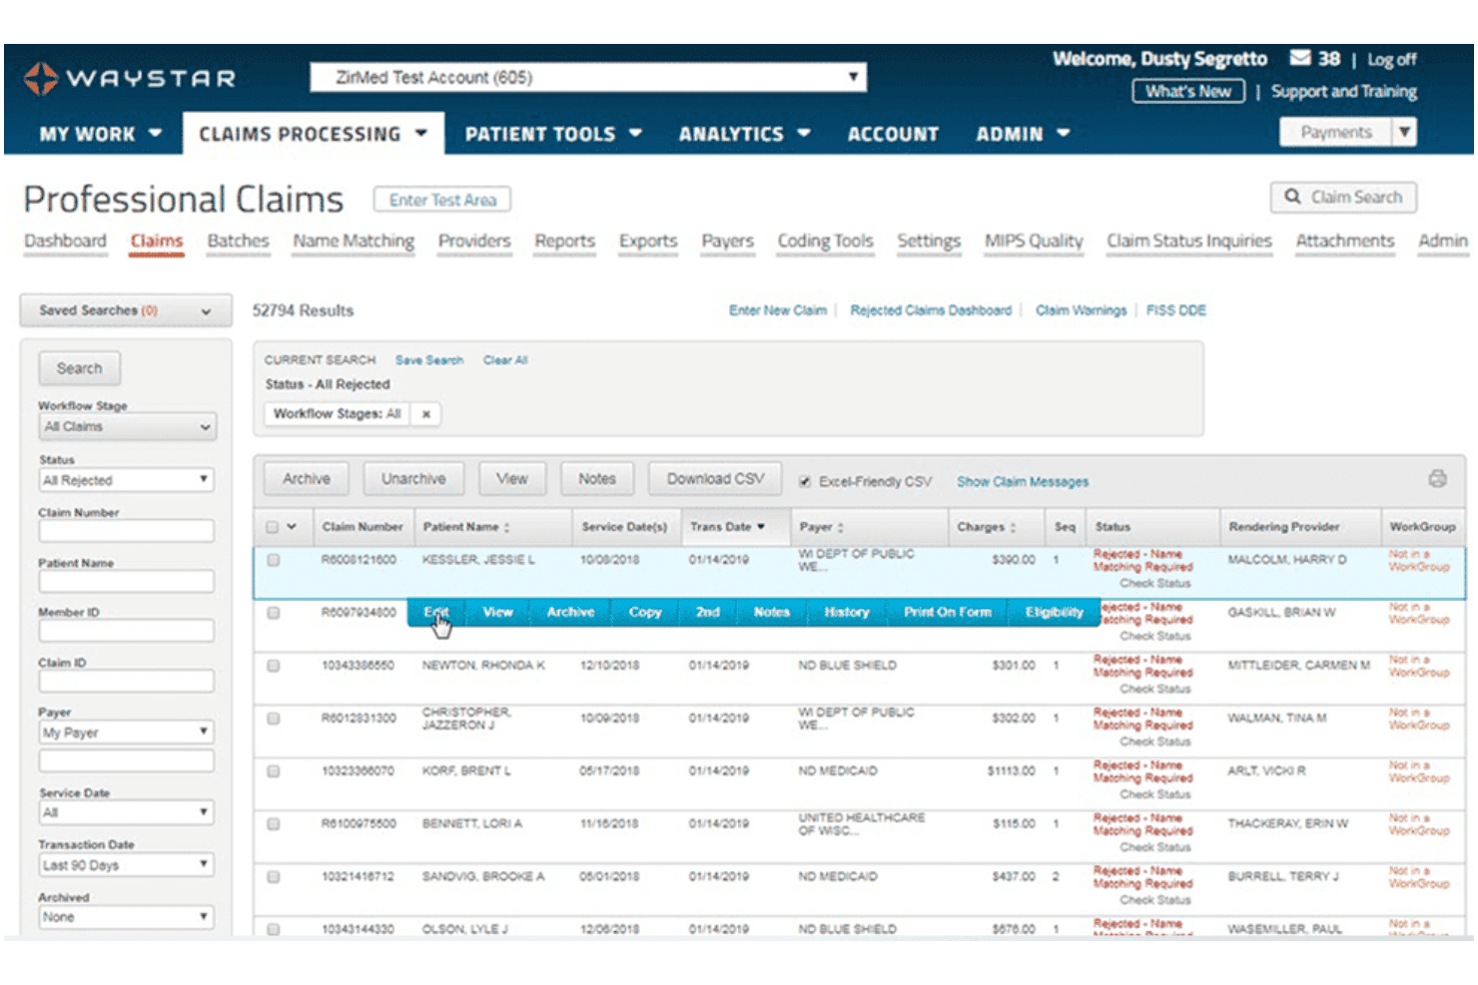Open the Archived None dropdown
The height and width of the screenshot is (985, 1478).
[x=127, y=917]
